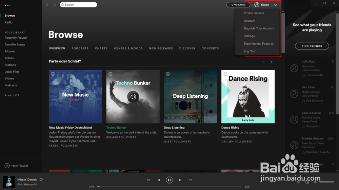
Task: Click the Aidin Hafezamini artist name
Action: 27,184
